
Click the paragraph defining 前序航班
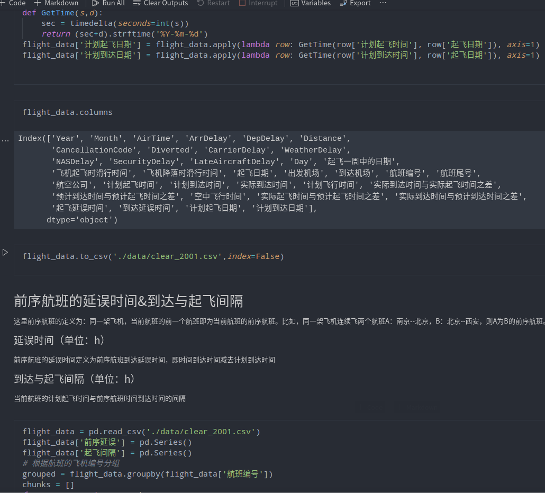point(279,321)
